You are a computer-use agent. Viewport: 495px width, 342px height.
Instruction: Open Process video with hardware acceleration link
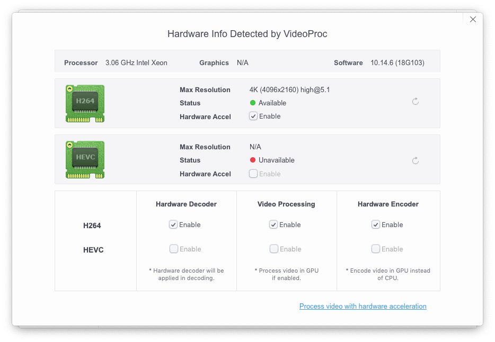363,306
